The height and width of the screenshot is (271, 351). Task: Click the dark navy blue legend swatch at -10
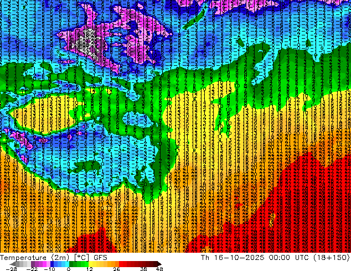[x=52, y=264]
